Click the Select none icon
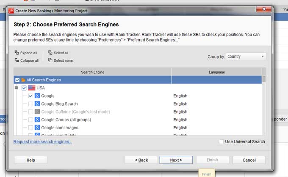Screen dimensions: 288x177 click(50, 61)
